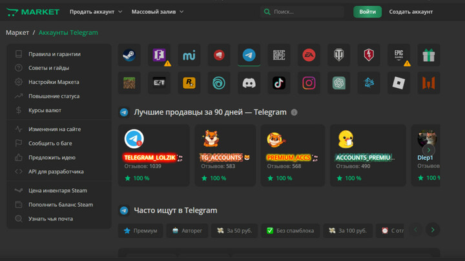Select the Discord accounts category icon
This screenshot has width=465, height=261.
pos(249,83)
